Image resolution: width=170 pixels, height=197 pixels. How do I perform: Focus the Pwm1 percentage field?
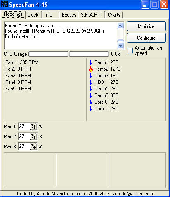pos(24,126)
